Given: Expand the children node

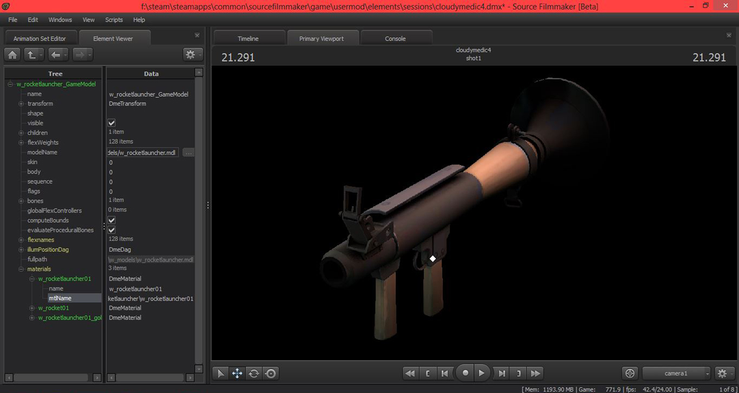Looking at the screenshot, I should (21, 133).
